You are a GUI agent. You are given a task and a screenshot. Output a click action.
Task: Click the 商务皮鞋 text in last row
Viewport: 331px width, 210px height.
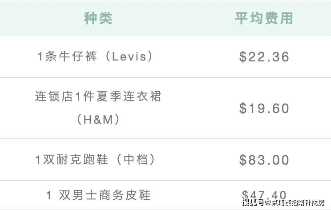tap(125, 195)
